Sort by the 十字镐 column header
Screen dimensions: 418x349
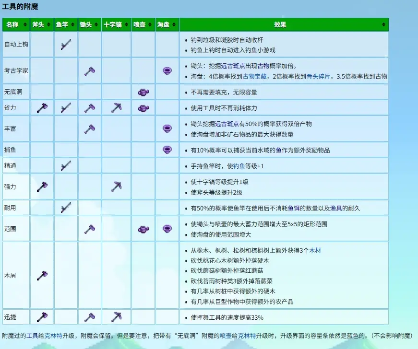click(116, 24)
